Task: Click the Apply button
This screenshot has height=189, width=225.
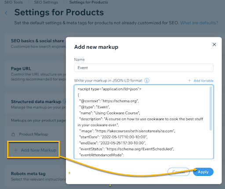Action: pyautogui.click(x=203, y=172)
